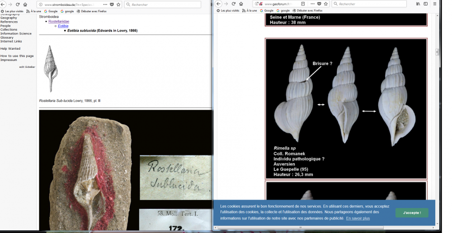Go back in the geoforum window

pyautogui.click(x=219, y=4)
